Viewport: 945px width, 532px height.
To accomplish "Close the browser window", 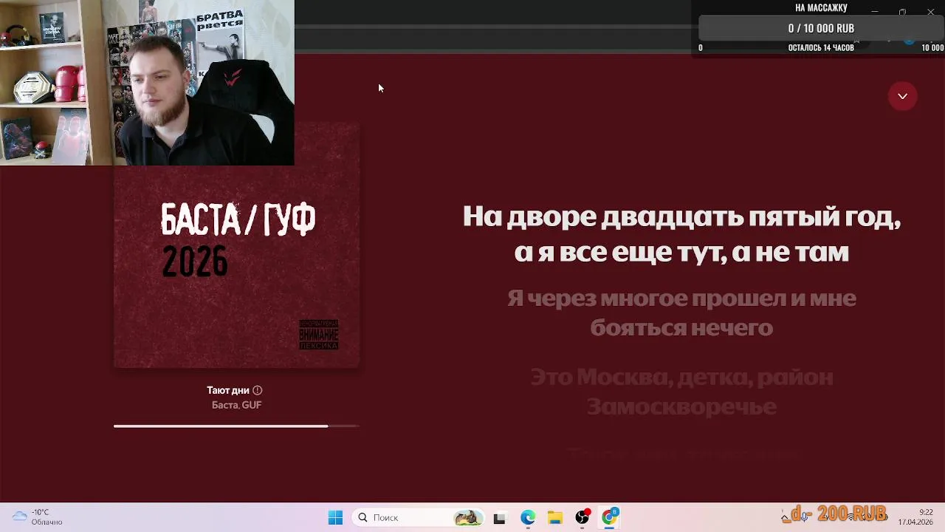I will click(930, 12).
